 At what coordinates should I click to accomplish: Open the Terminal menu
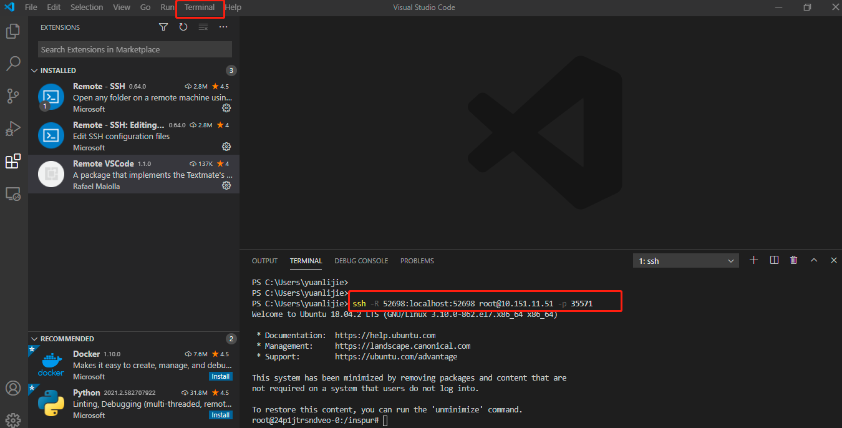tap(200, 7)
